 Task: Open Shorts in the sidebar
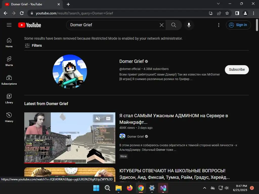pos(9,61)
